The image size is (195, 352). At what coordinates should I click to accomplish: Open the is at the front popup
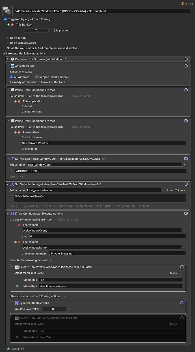pyautogui.click(x=32, y=112)
